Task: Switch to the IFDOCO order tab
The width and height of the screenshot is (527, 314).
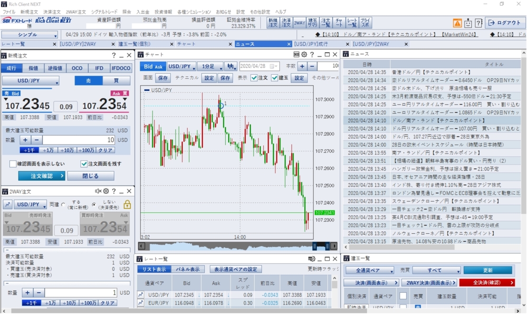Action: pos(121,68)
